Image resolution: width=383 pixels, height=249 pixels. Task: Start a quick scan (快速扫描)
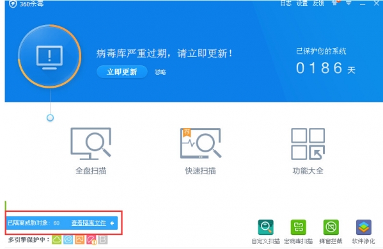(200, 150)
